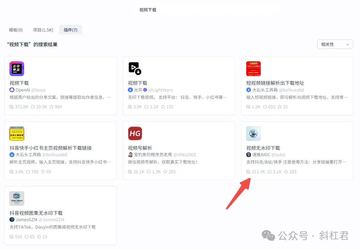Click the 速推AIGC author avatar
The width and height of the screenshot is (360, 250).
click(249, 154)
